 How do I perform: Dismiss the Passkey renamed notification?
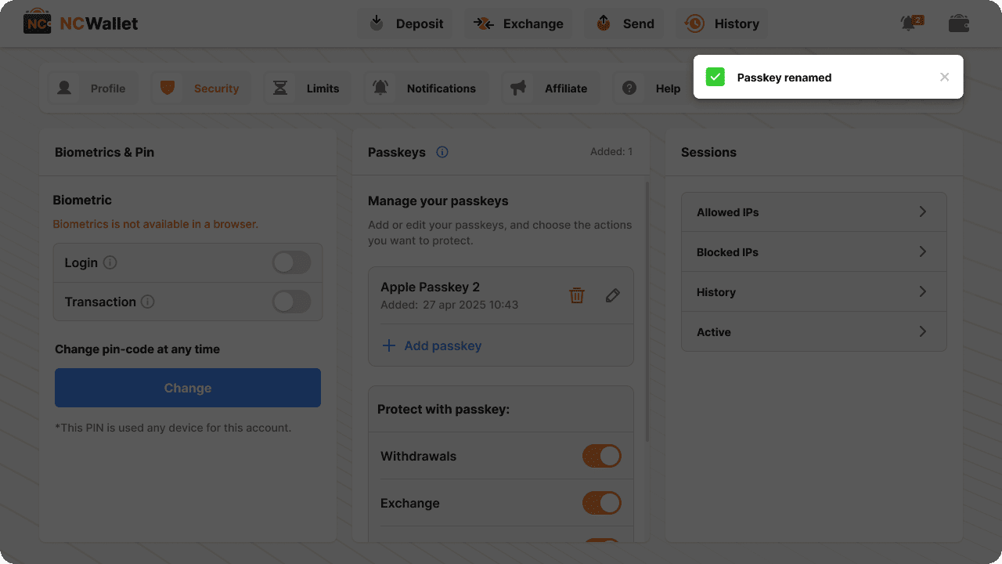coord(945,77)
